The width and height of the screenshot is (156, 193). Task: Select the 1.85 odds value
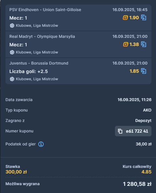[134, 71]
